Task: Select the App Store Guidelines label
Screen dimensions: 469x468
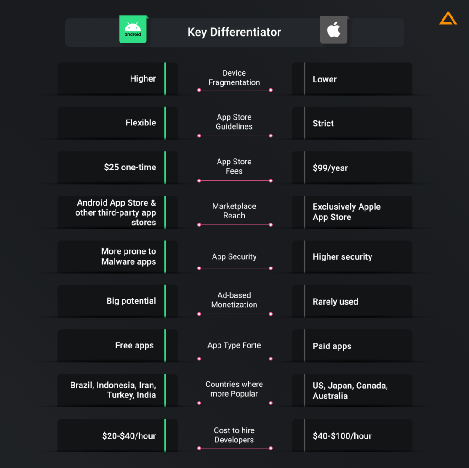Action: tap(234, 122)
